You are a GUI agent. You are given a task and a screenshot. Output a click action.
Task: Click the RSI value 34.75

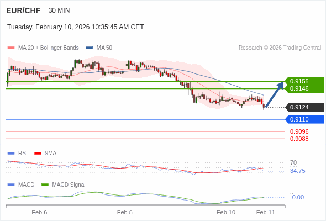tap(297, 171)
